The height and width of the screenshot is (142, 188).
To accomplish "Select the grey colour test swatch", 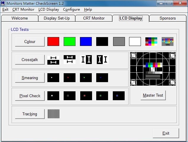I will [119, 42].
